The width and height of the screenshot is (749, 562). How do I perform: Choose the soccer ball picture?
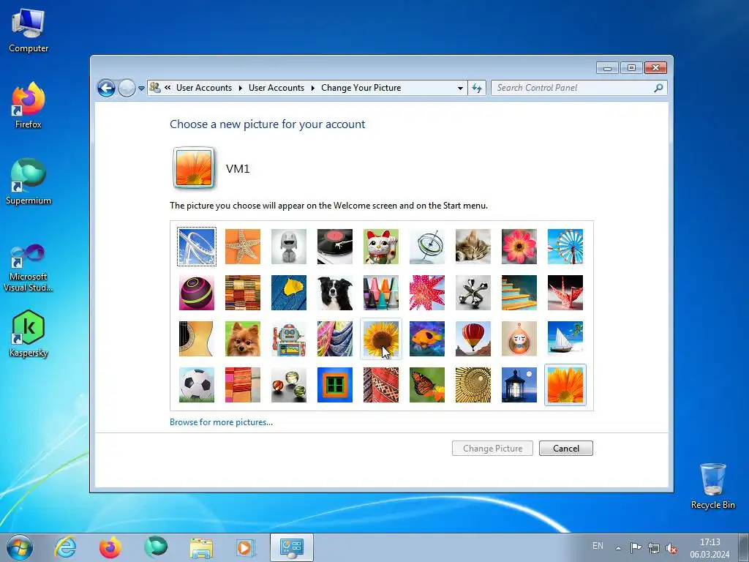click(x=196, y=385)
